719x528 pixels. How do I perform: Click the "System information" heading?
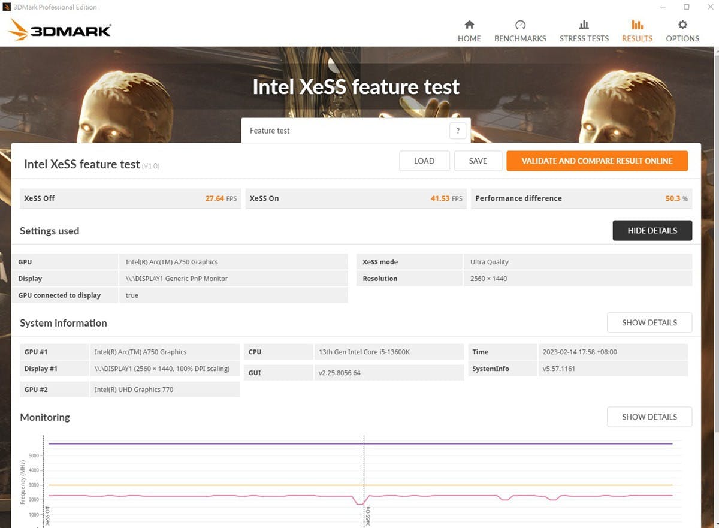pyautogui.click(x=64, y=323)
